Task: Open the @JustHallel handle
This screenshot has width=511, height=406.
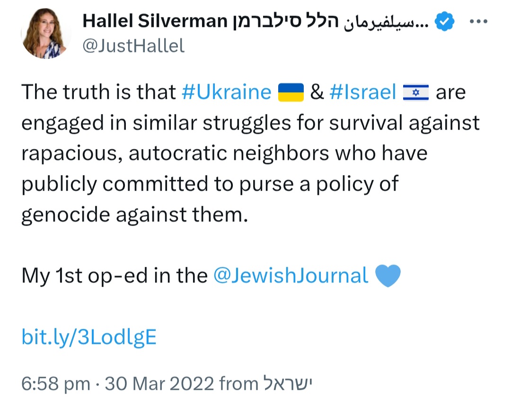Action: click(x=134, y=46)
